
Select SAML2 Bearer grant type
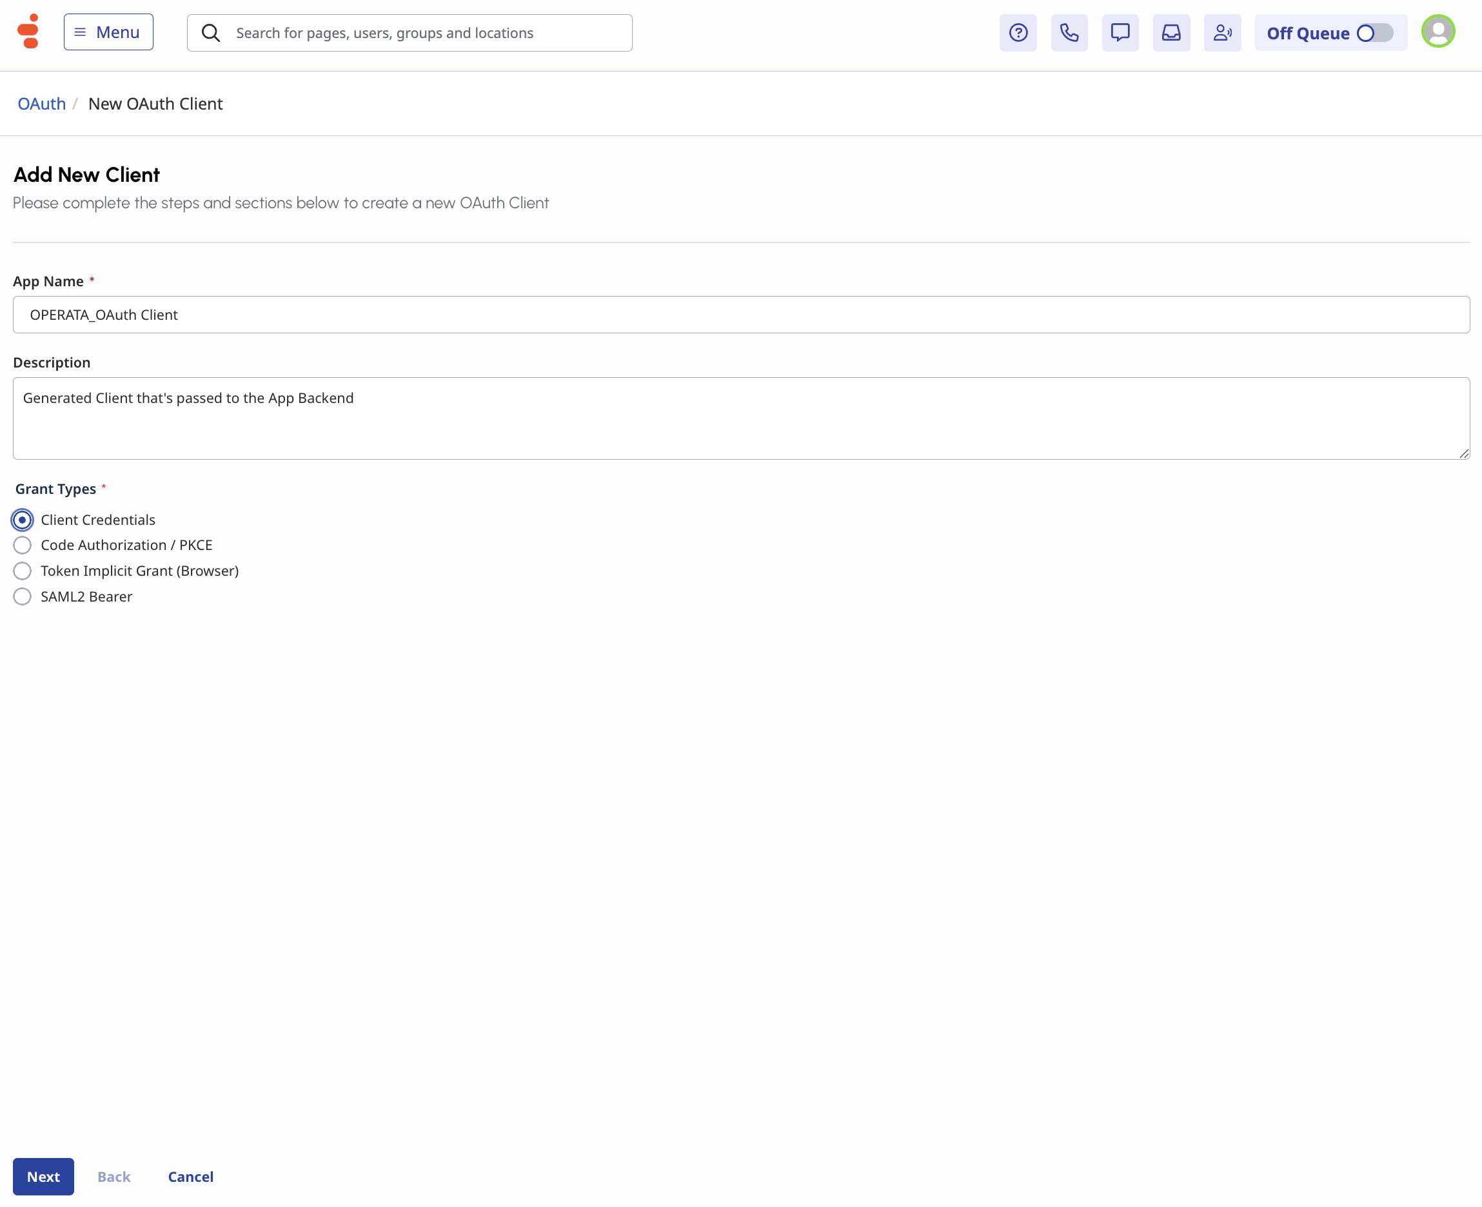click(23, 596)
